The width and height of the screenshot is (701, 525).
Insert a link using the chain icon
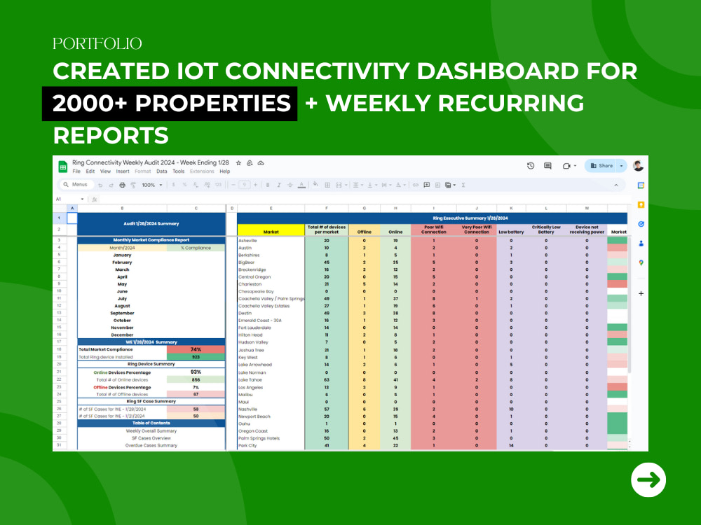pos(416,185)
